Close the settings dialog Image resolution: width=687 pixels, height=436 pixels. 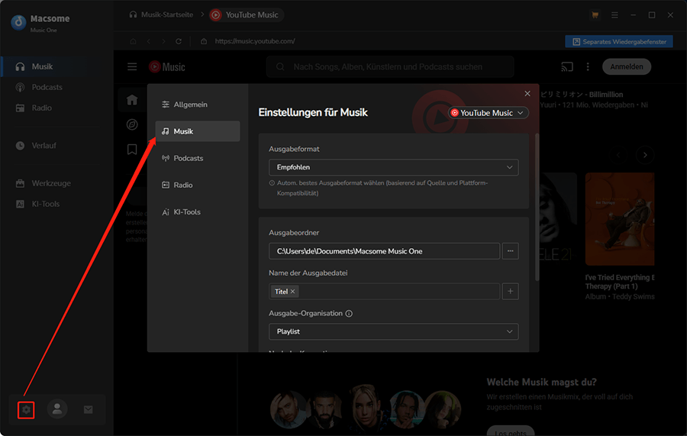coord(527,93)
